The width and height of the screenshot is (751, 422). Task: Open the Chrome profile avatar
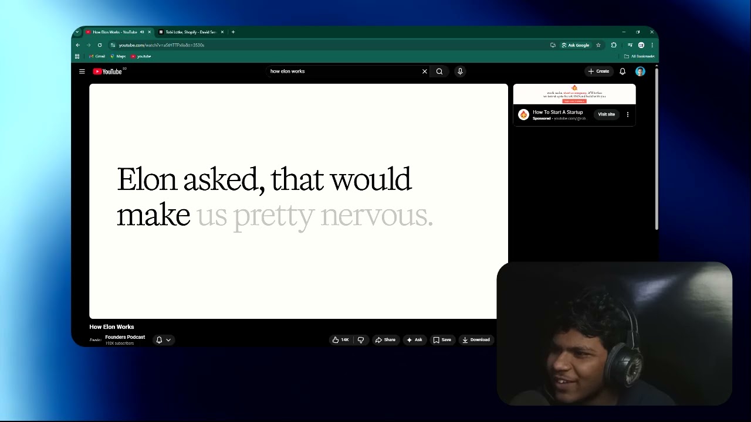tap(641, 45)
